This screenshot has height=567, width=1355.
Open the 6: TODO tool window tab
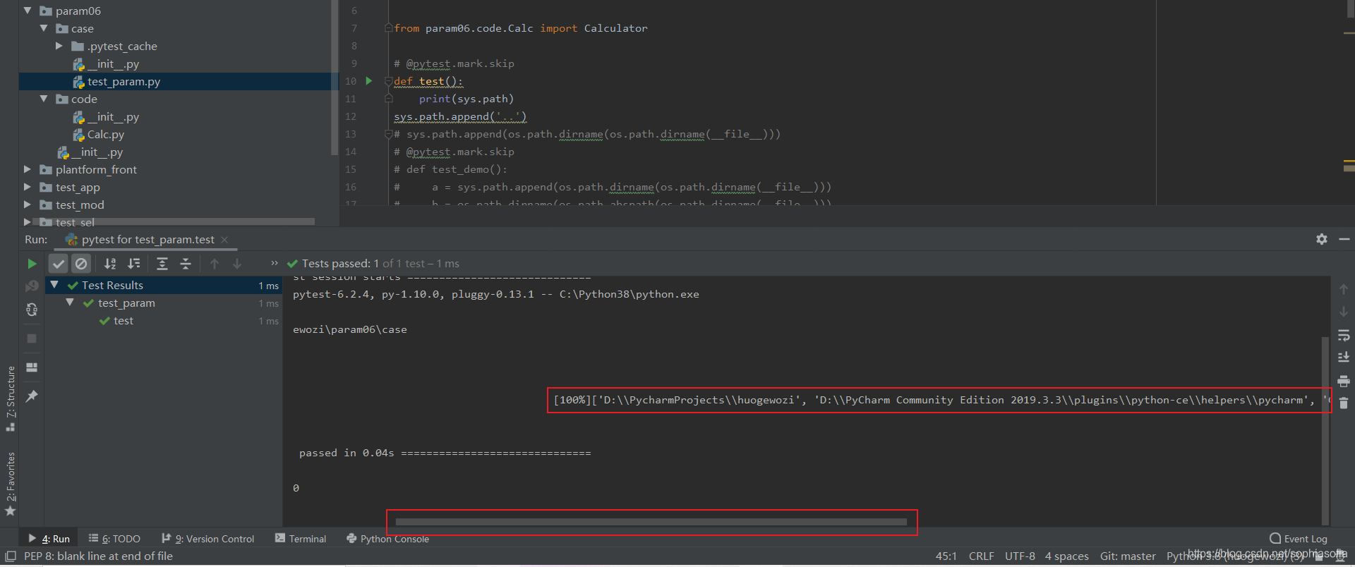tap(114, 539)
